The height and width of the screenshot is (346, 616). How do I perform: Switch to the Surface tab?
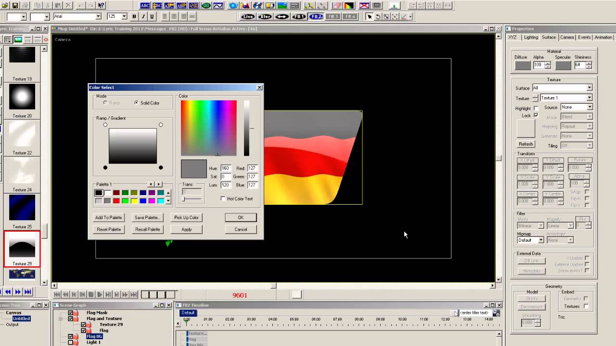549,37
